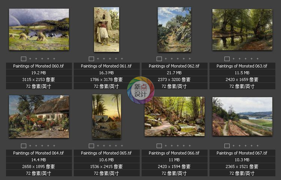
Task: Tick the checkbox under Paintings of Monsted 064.tif
Action: pos(24,146)
